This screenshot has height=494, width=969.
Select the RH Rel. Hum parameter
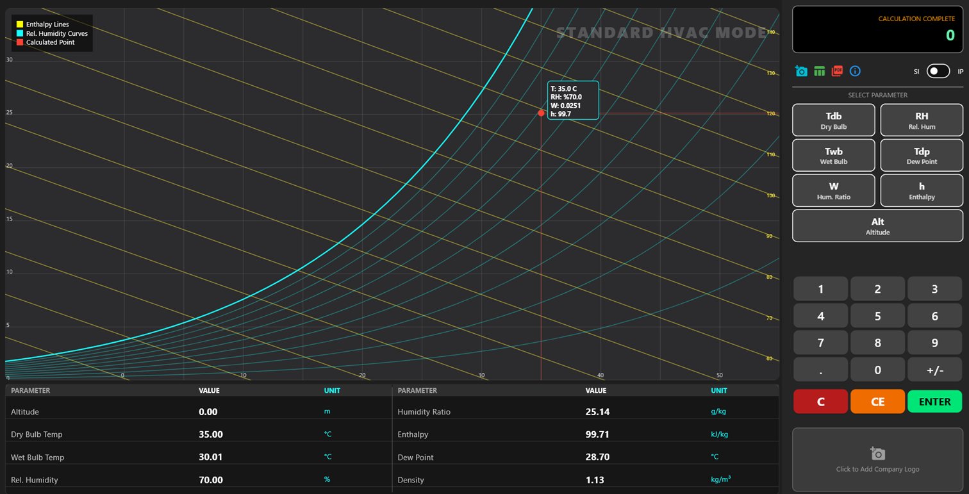tap(921, 120)
